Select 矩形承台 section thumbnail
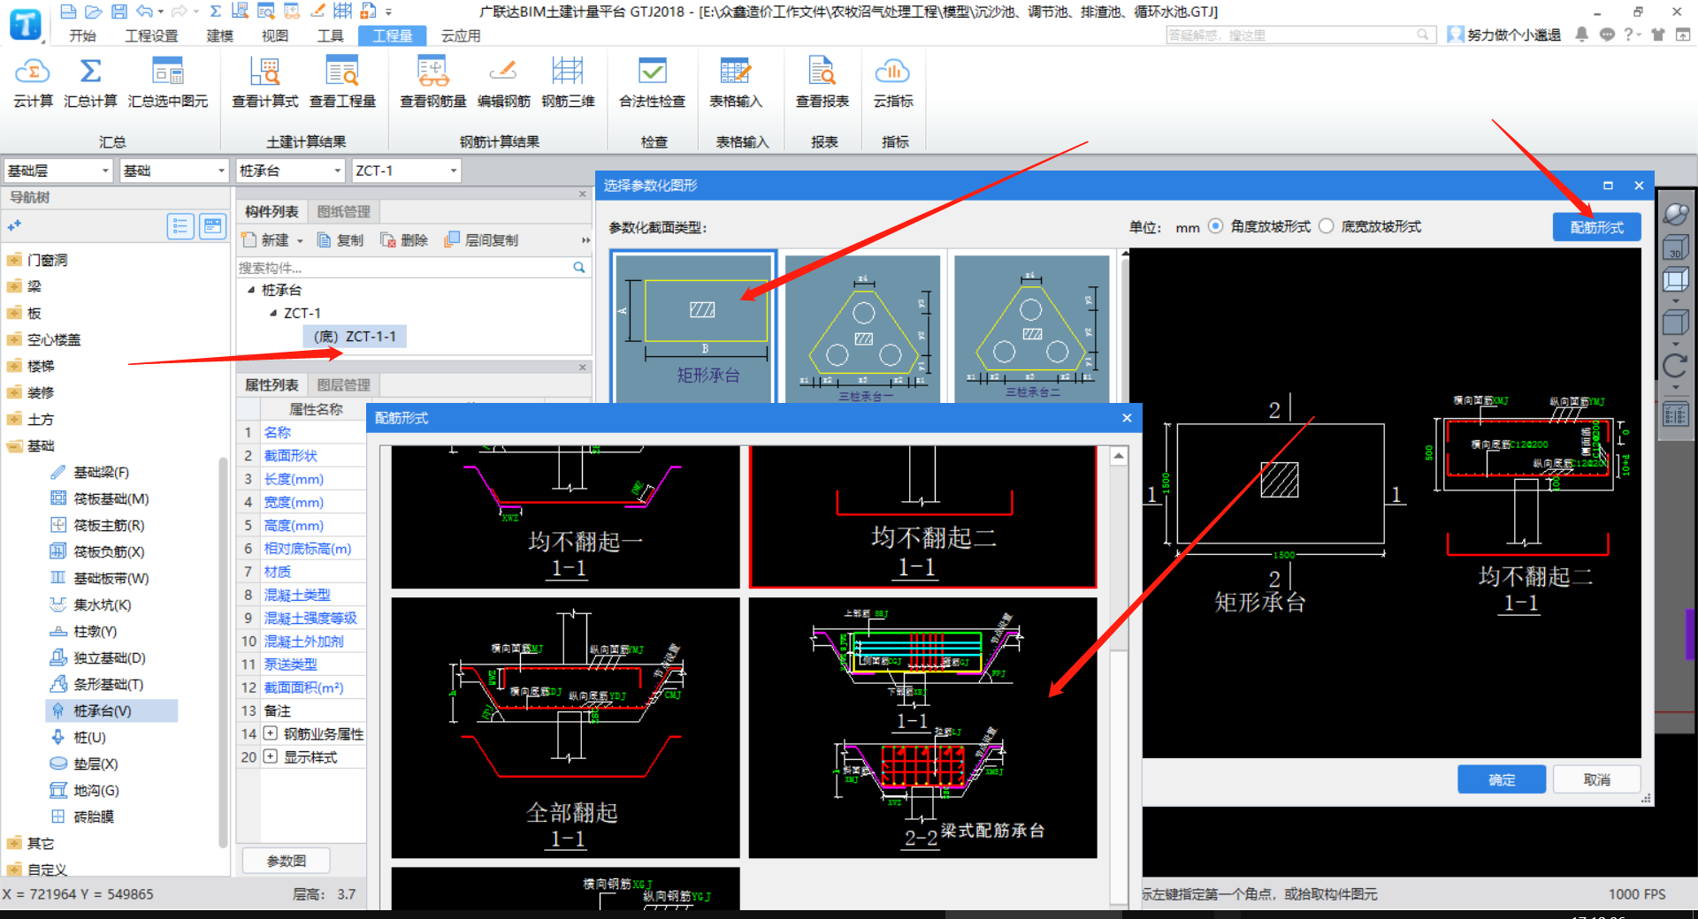 click(x=693, y=327)
